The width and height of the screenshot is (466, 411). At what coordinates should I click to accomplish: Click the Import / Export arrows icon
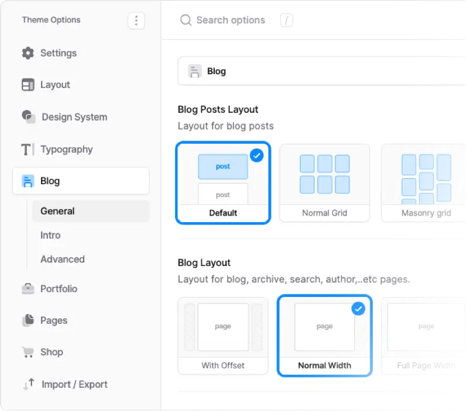tap(28, 384)
